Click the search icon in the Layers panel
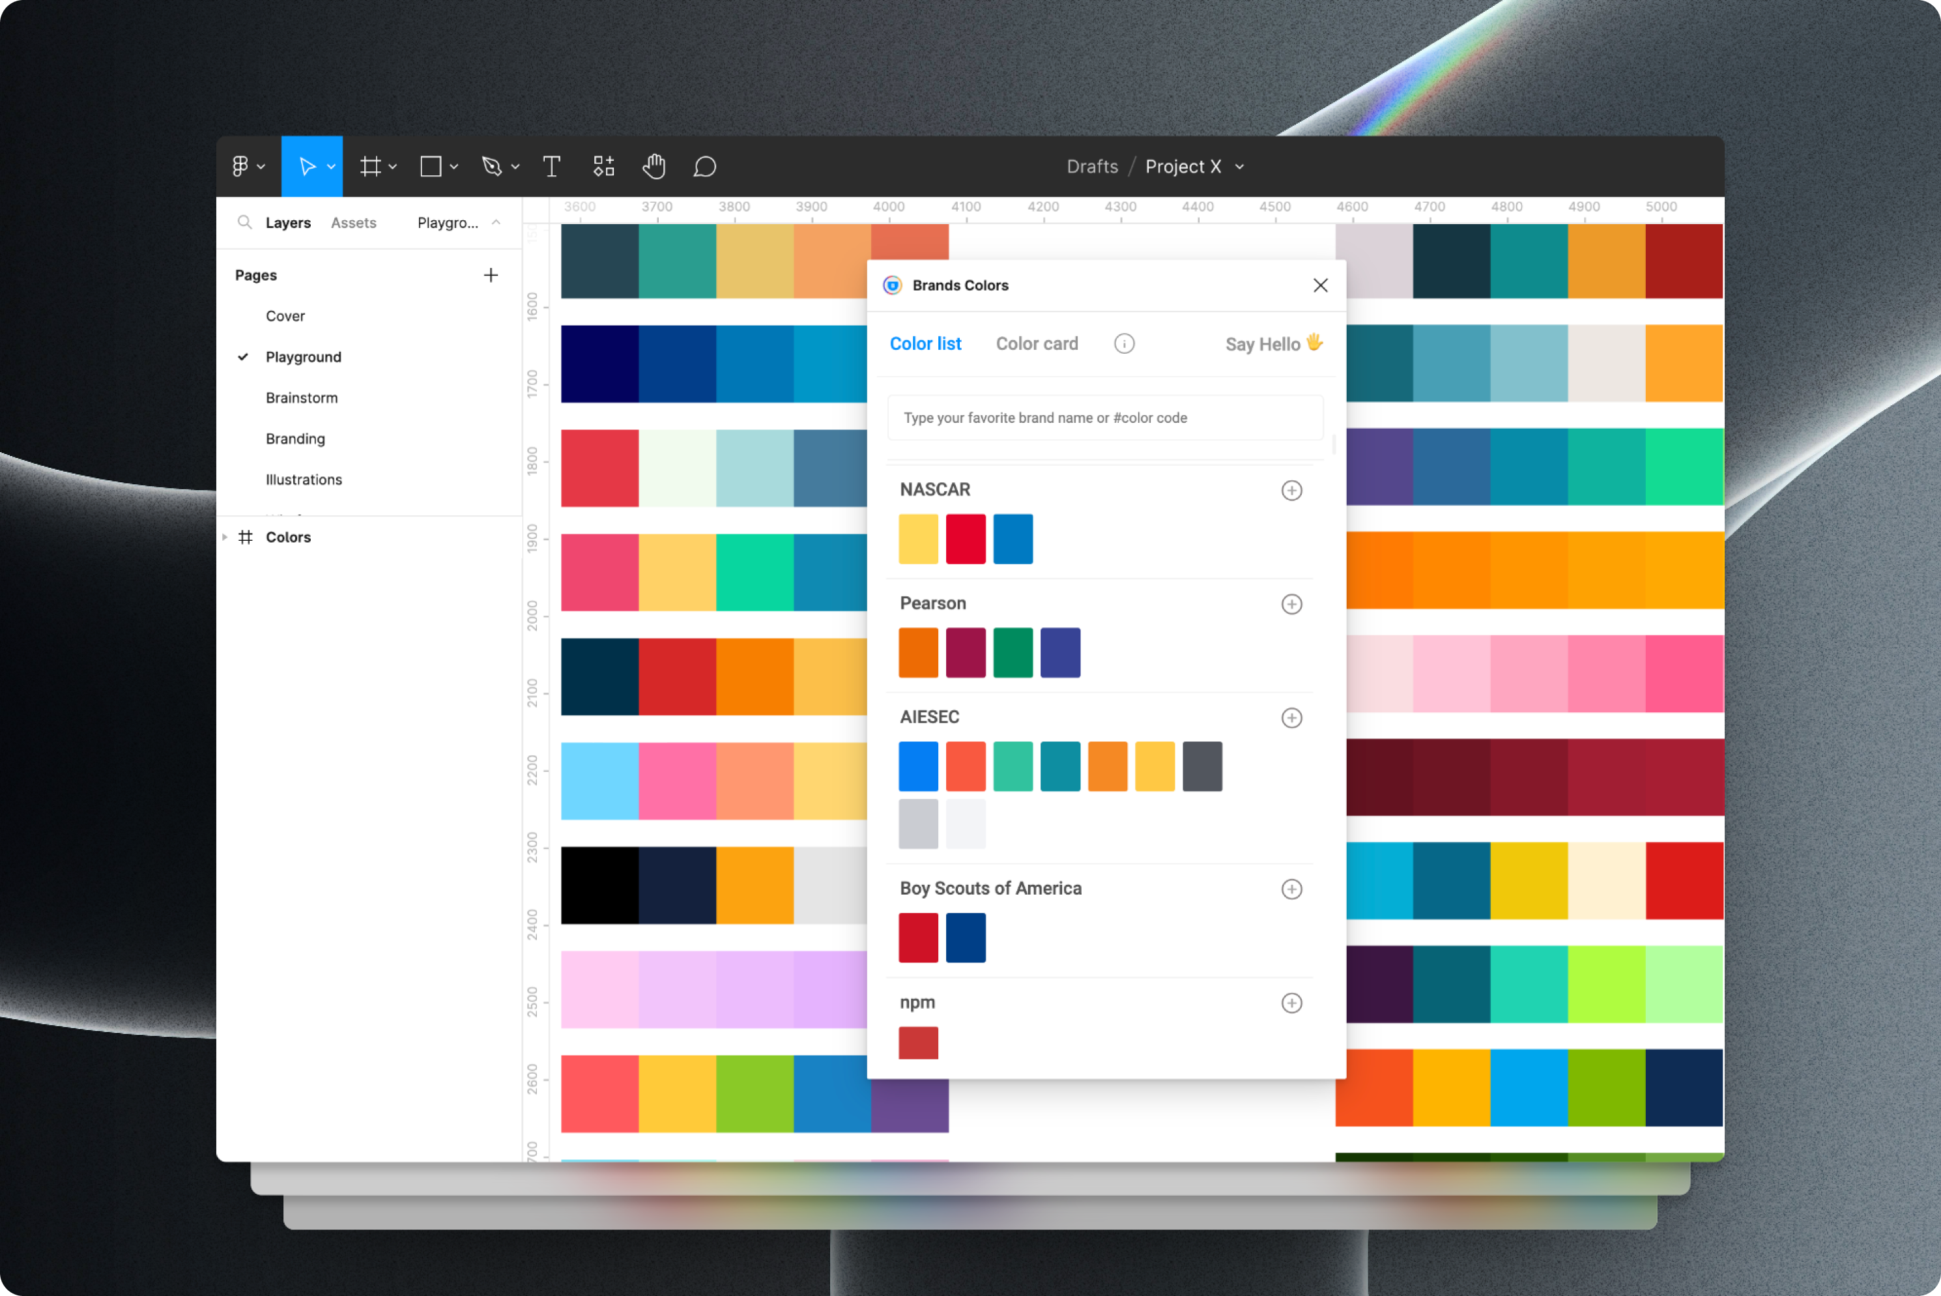This screenshot has width=1941, height=1296. pos(244,222)
